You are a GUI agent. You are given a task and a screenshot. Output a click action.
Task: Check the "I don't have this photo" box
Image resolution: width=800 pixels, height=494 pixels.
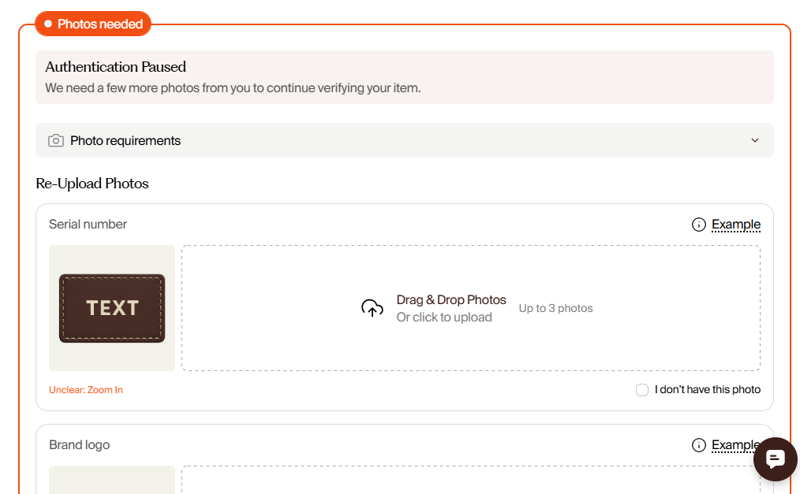pos(642,390)
